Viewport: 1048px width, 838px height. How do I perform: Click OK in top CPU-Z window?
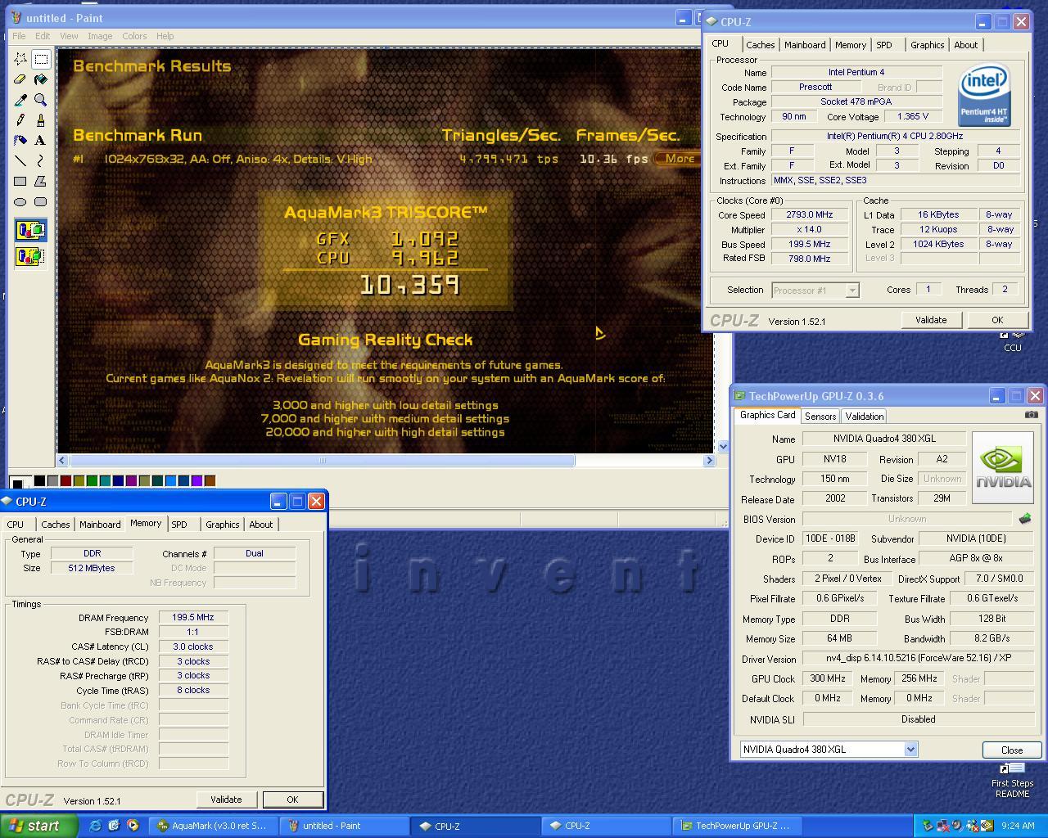click(997, 320)
